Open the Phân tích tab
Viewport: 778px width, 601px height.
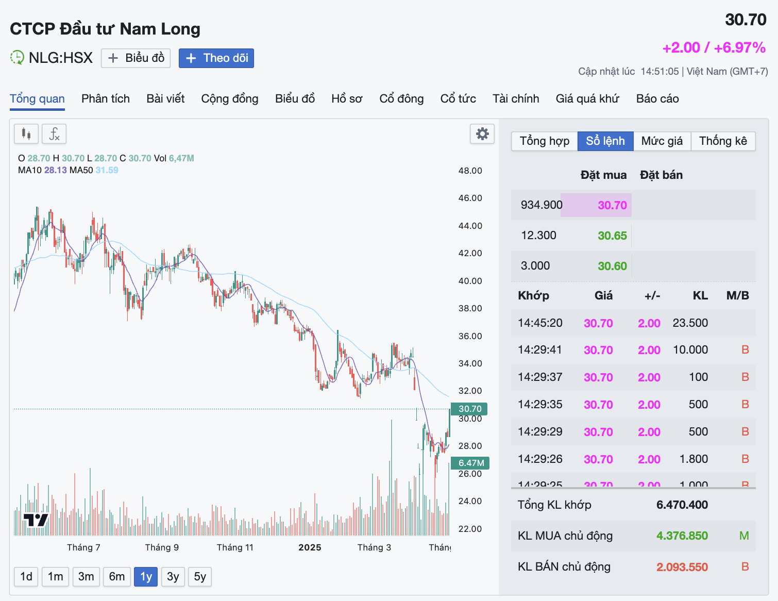[106, 99]
